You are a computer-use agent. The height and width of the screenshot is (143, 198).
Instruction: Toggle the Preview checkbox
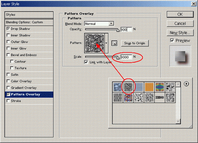pos(172,41)
